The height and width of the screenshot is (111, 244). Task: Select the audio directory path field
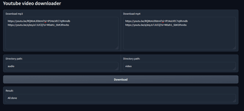point(62,66)
